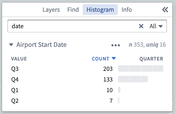Clear the date search field

point(141,26)
